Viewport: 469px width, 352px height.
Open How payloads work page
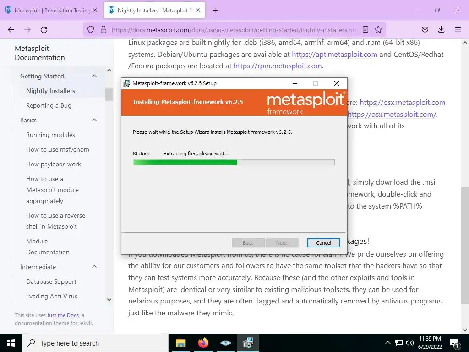pyautogui.click(x=54, y=164)
